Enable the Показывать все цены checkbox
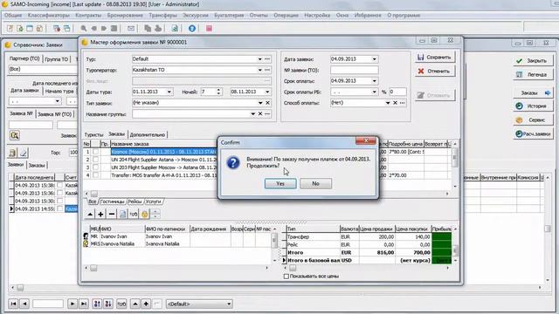 pos(286,276)
